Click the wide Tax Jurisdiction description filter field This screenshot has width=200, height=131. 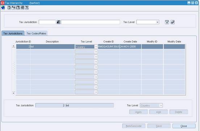pos(91,22)
